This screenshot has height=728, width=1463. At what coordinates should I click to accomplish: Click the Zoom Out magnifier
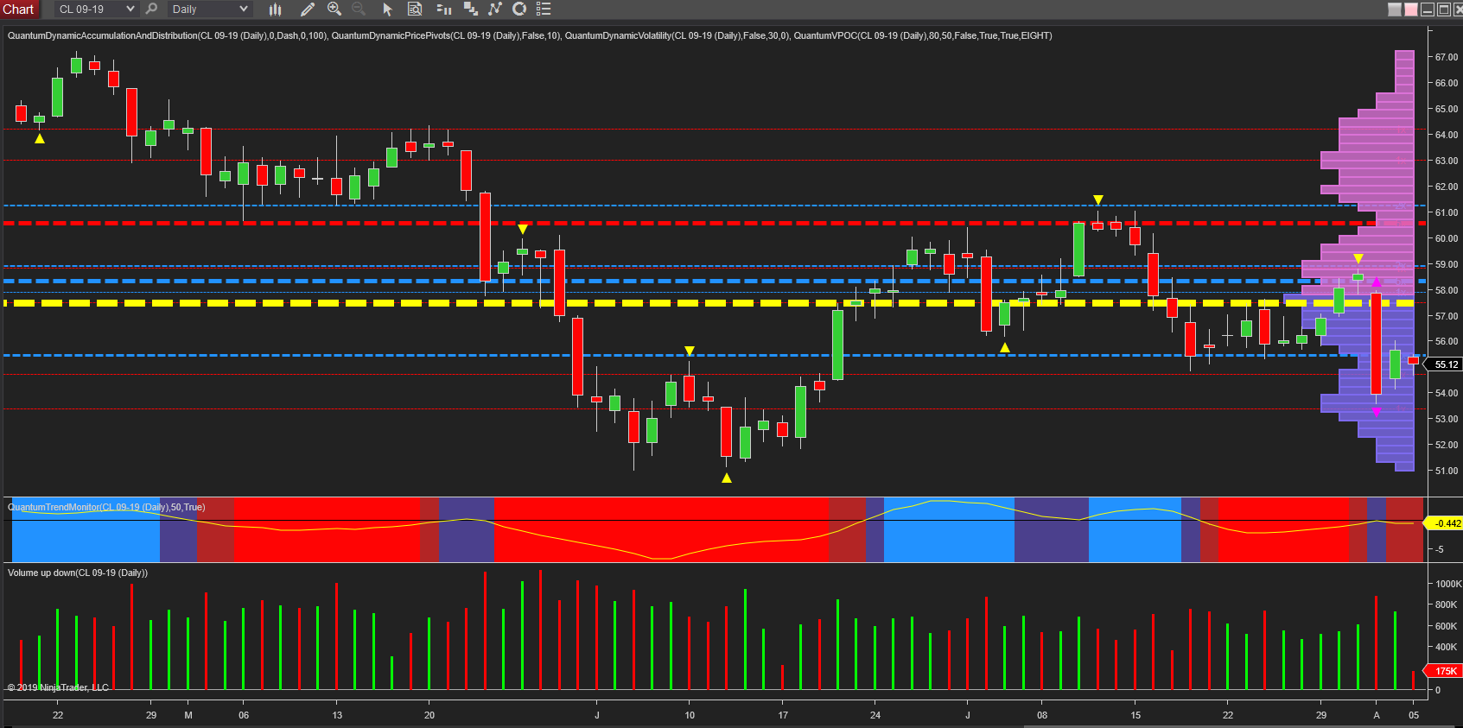coord(359,9)
